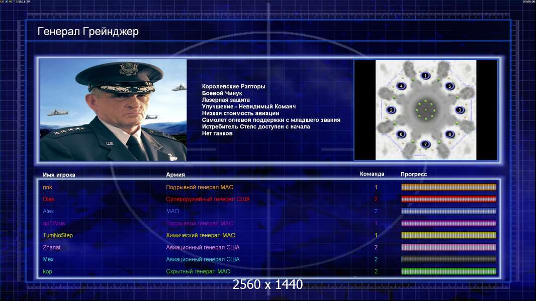Click the 'Прогресс' column header
This screenshot has width=536, height=301.
pyautogui.click(x=414, y=174)
